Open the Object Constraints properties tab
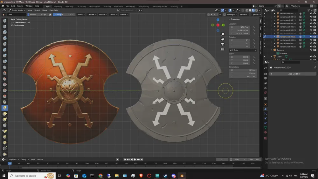318x179 pixels. pos(266,123)
